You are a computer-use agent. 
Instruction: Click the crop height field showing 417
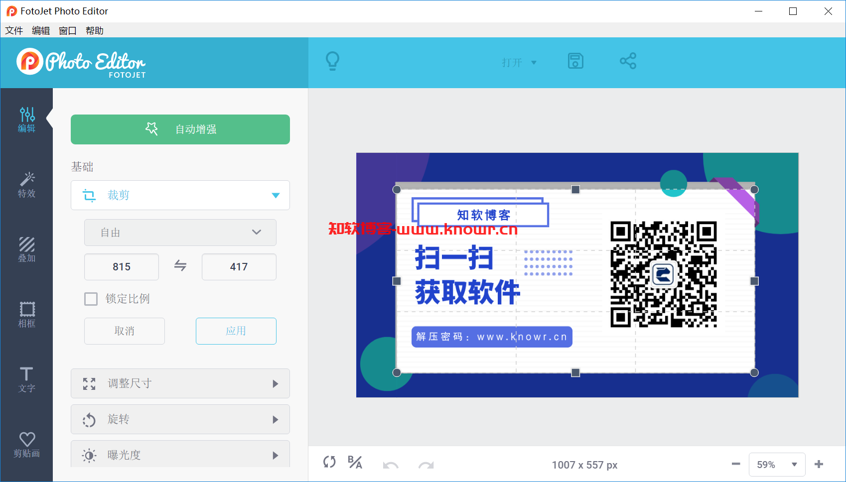[239, 267]
